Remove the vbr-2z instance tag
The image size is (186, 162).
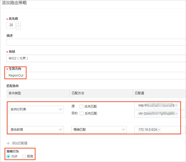coord(177,113)
